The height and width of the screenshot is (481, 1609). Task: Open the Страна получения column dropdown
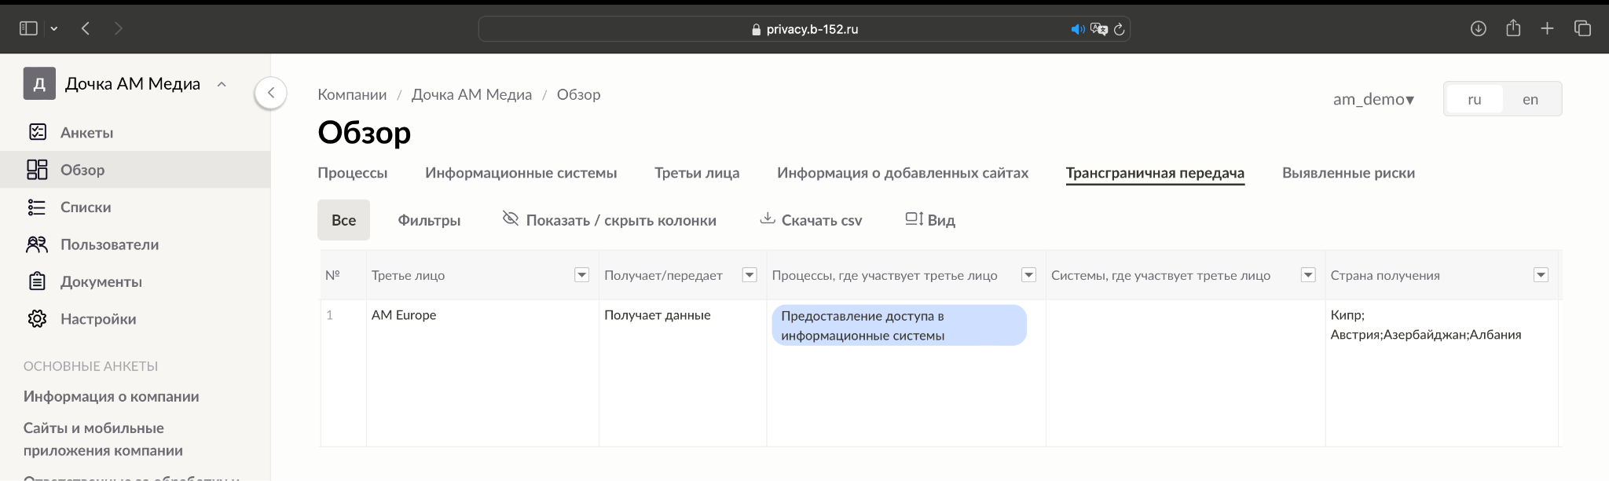[1541, 275]
